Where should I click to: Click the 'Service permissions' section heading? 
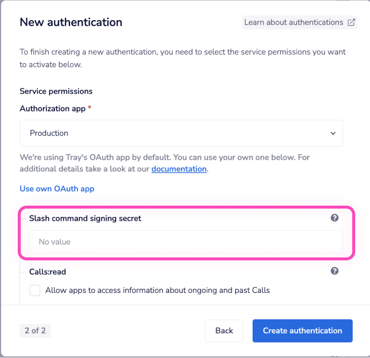tap(56, 91)
